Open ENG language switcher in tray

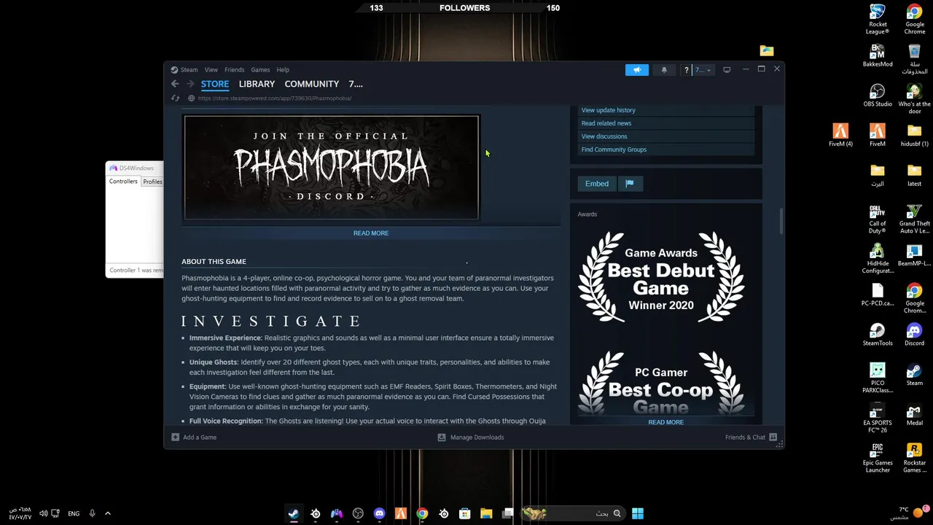(x=74, y=513)
